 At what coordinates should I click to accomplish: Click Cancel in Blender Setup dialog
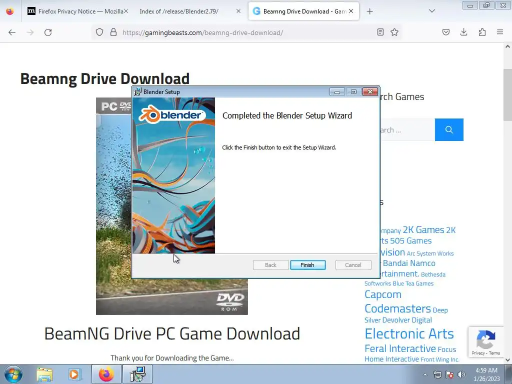coord(353,265)
